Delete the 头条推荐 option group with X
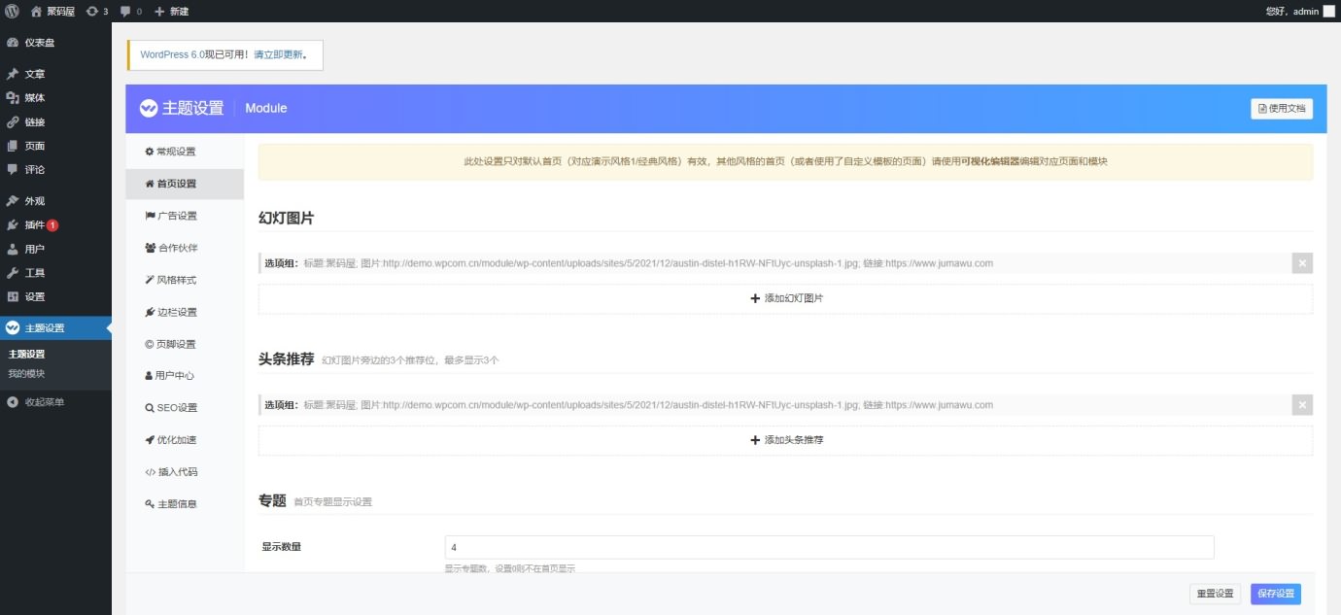 (x=1302, y=405)
